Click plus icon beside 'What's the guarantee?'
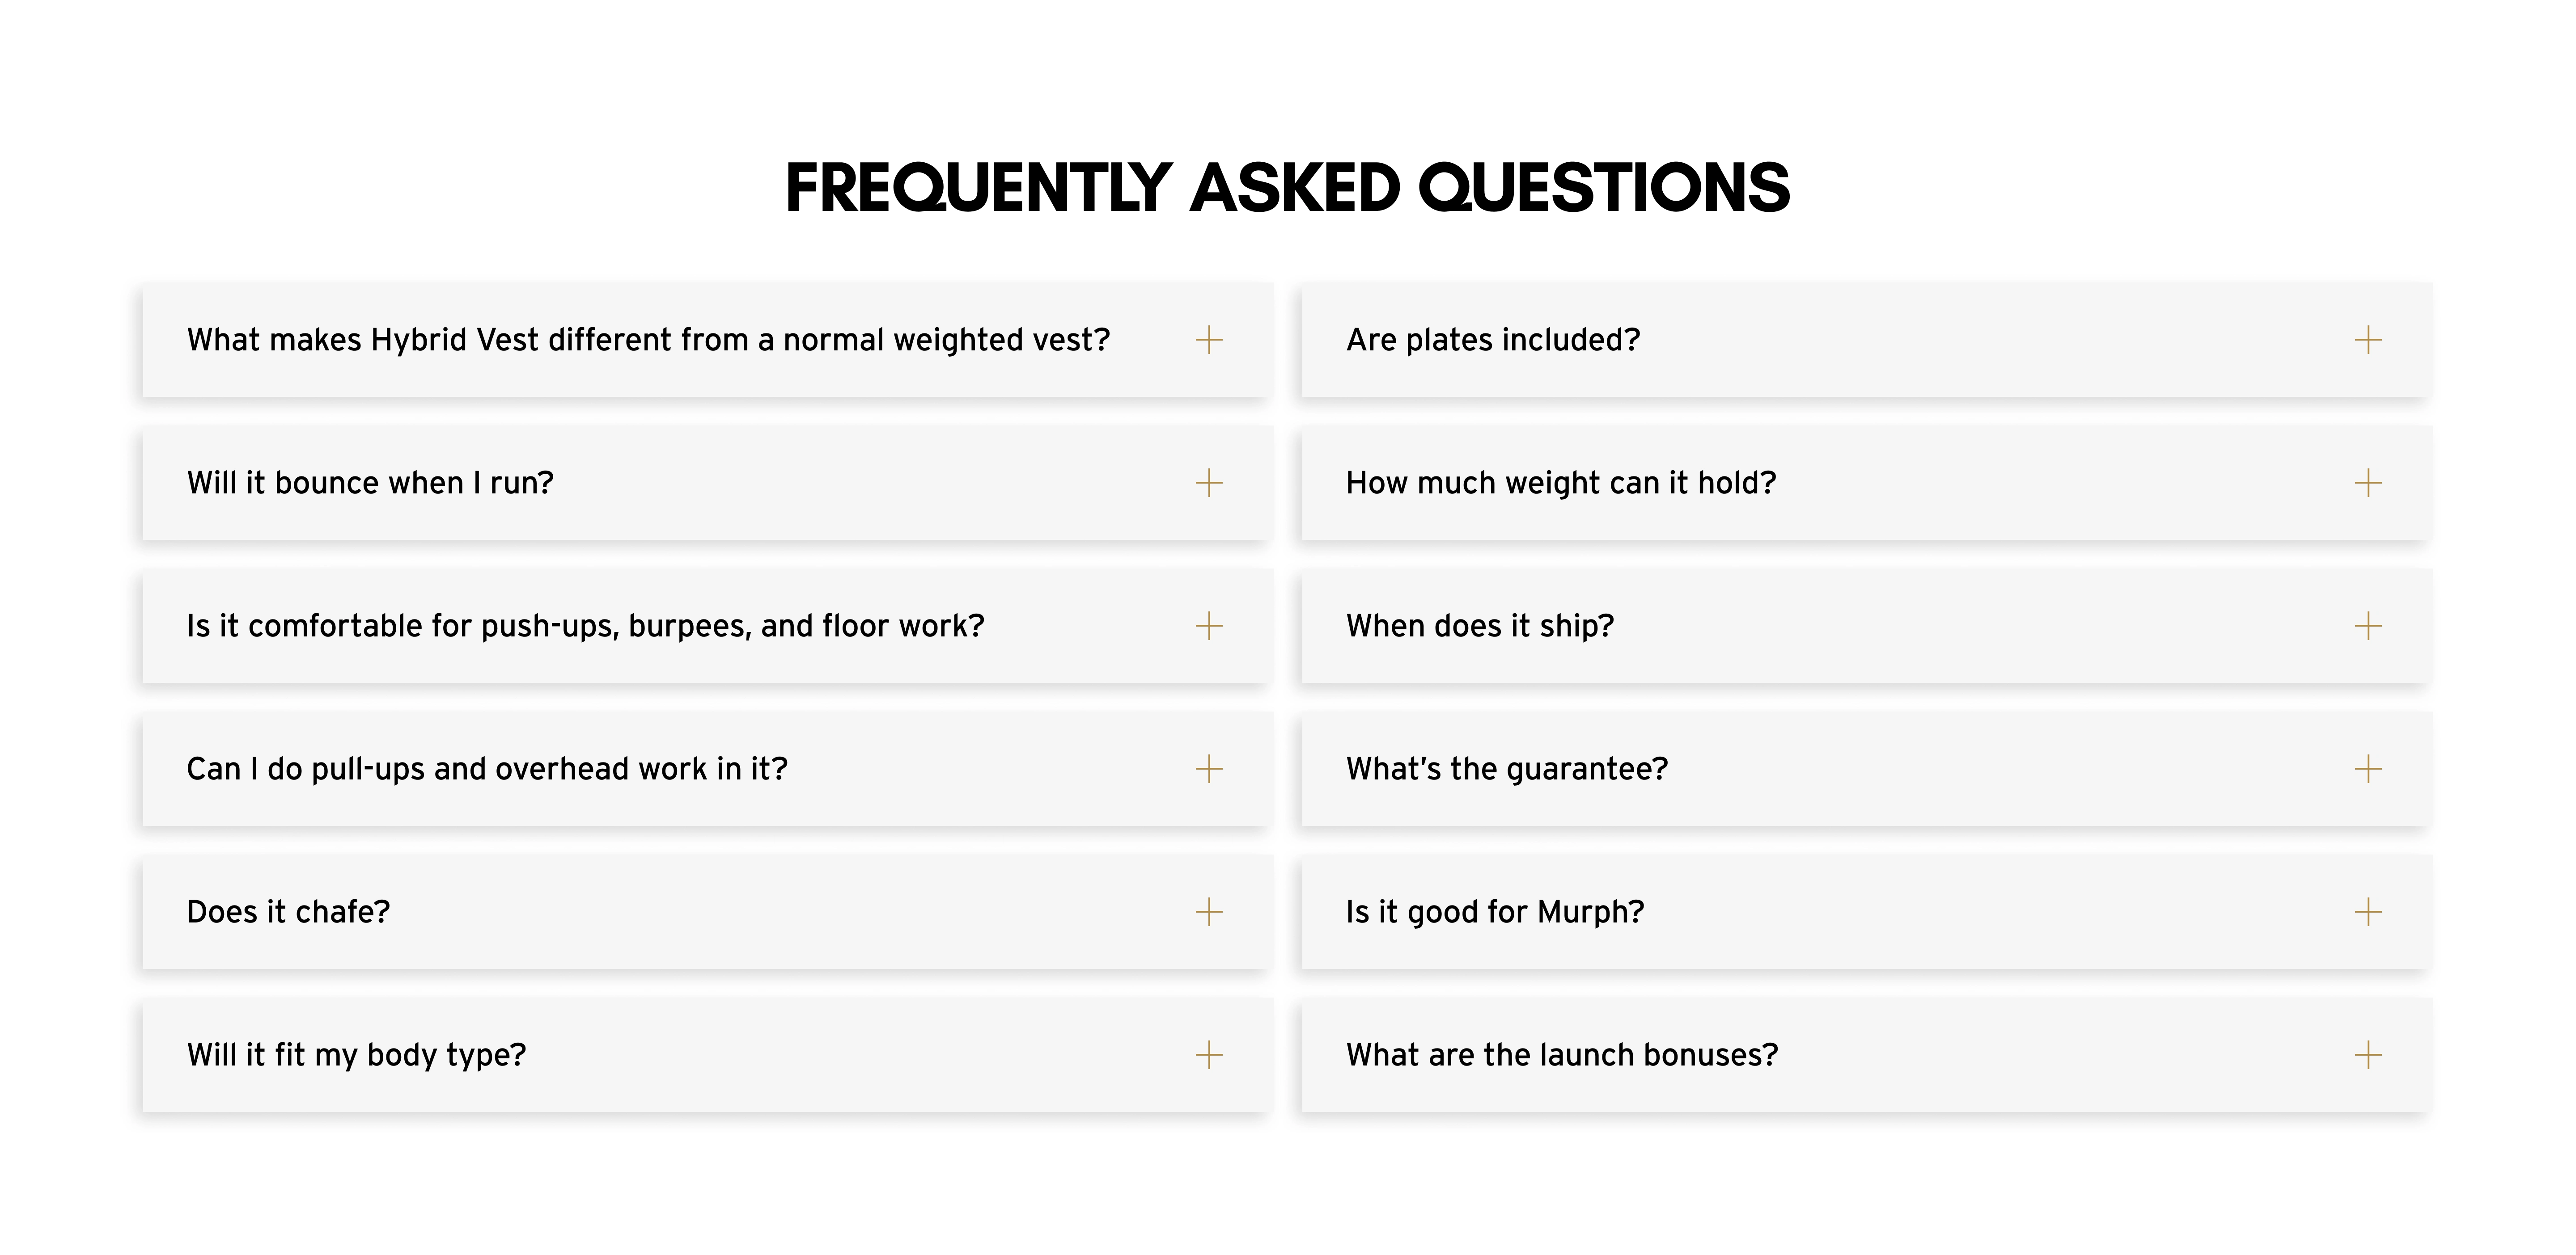The width and height of the screenshot is (2576, 1255). (2367, 768)
